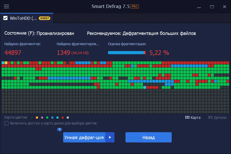Click the Назад button
The image size is (231, 154).
coord(148,137)
